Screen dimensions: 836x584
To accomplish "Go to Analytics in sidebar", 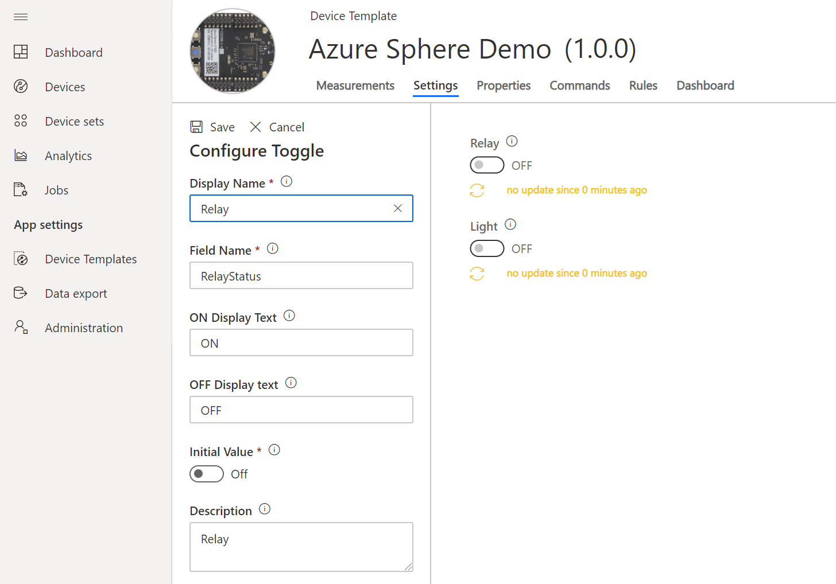I will [x=68, y=156].
